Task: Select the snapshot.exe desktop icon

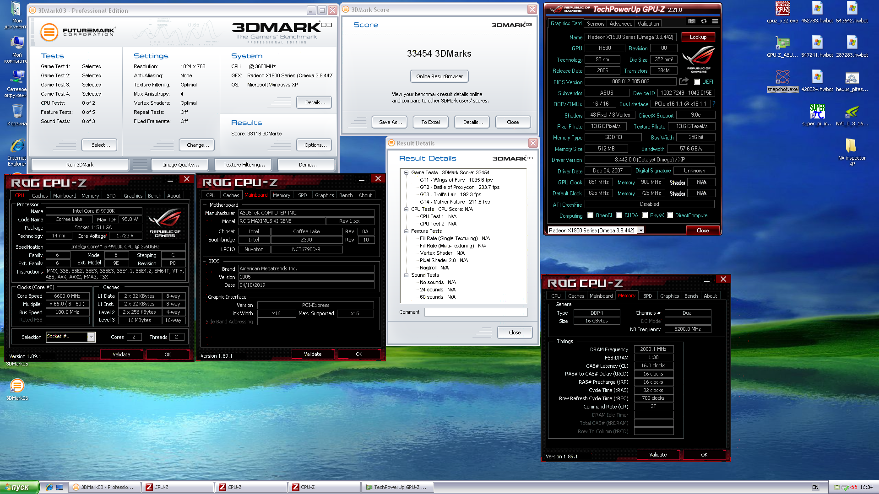Action: (782, 81)
